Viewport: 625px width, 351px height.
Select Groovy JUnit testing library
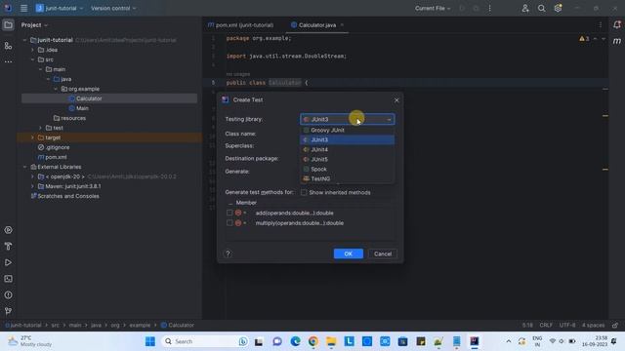(x=348, y=130)
